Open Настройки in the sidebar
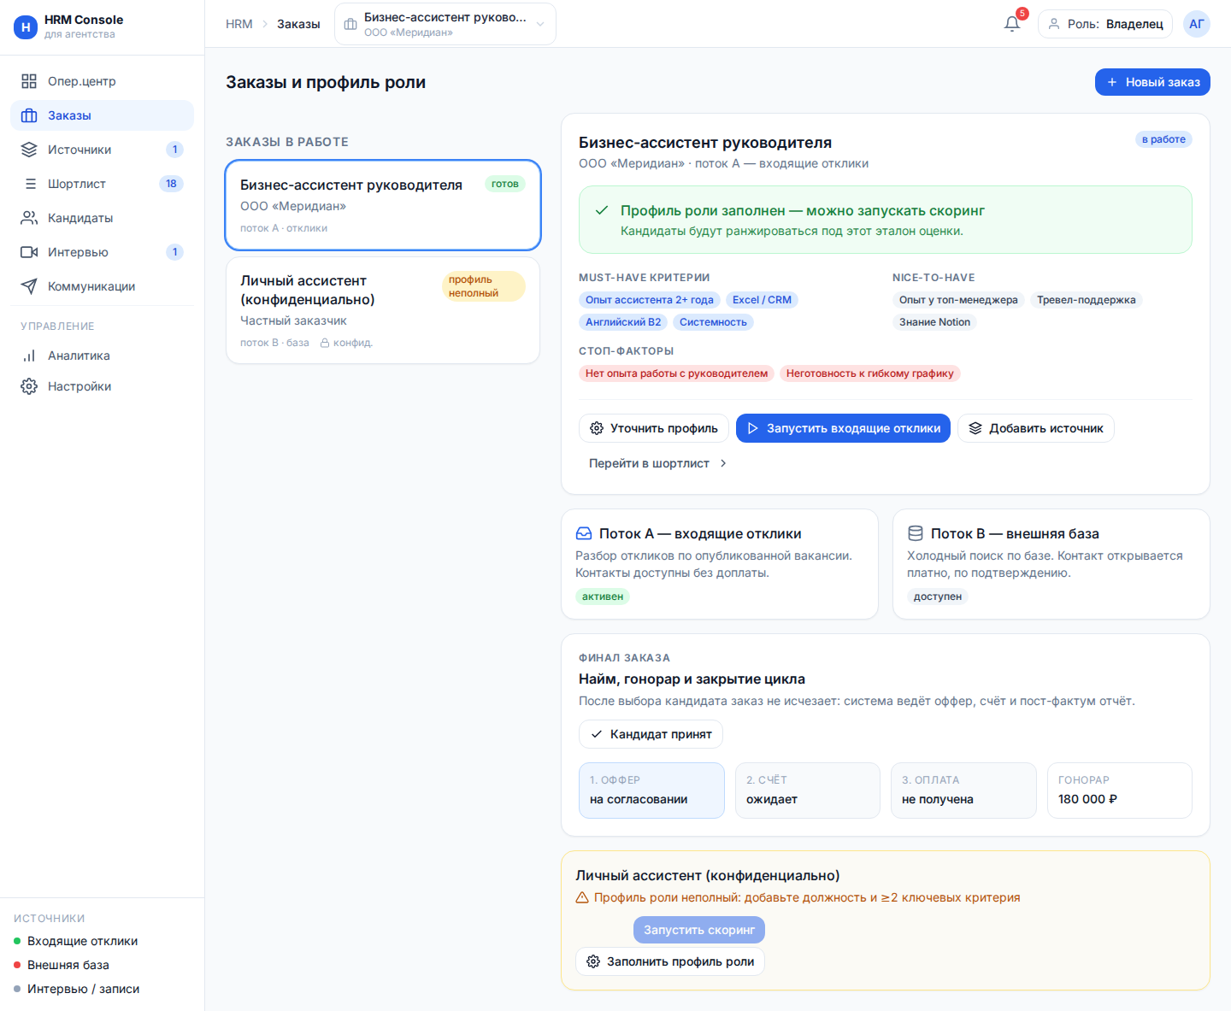The width and height of the screenshot is (1231, 1011). 103,386
